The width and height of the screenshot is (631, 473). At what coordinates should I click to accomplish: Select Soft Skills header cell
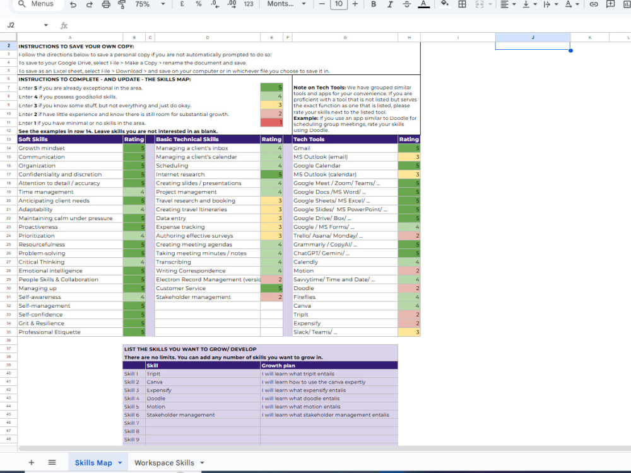tap(70, 139)
